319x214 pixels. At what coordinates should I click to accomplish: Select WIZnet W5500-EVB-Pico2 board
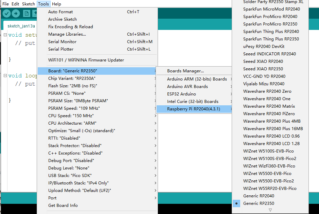tap(270, 181)
